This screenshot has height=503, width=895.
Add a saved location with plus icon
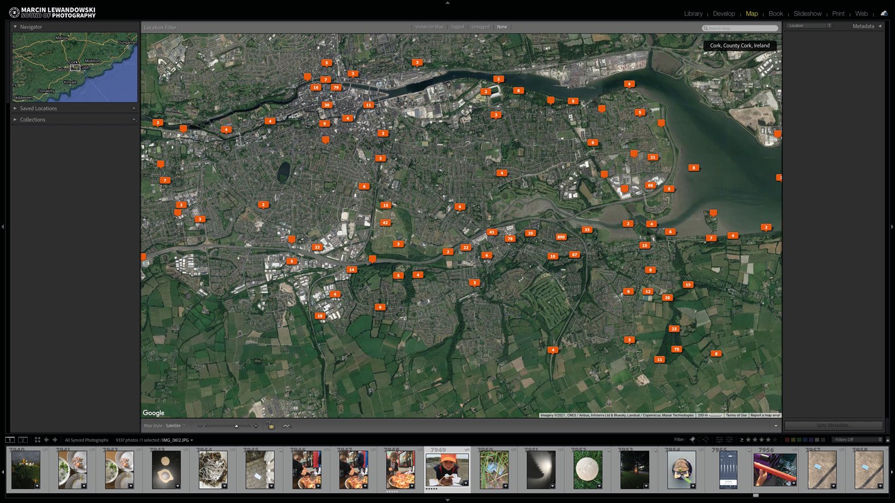click(x=134, y=108)
